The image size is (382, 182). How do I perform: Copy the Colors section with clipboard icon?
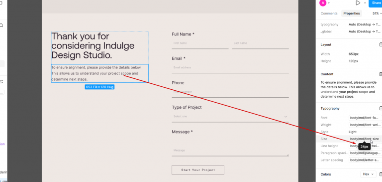(381, 174)
